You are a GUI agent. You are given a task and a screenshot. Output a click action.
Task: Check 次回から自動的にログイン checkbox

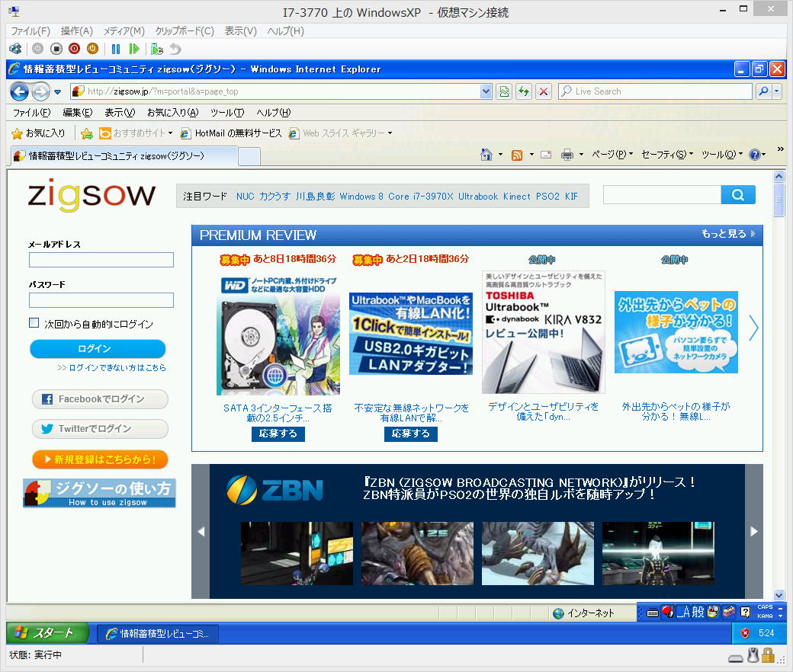(x=34, y=323)
